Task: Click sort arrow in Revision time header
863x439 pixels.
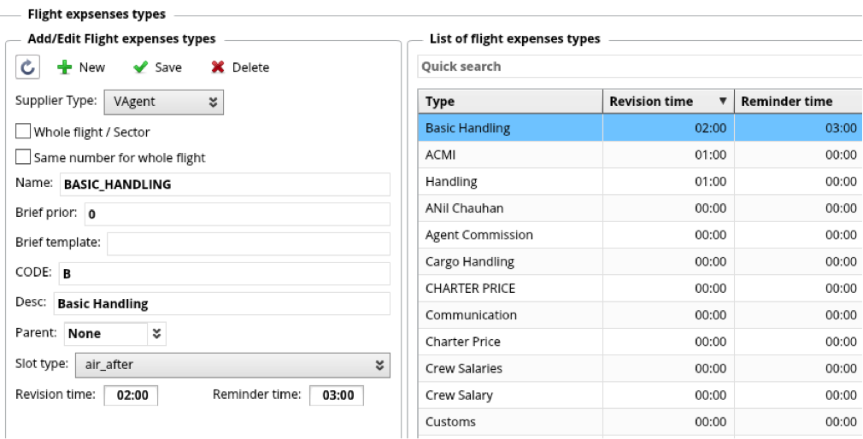Action: pyautogui.click(x=723, y=102)
